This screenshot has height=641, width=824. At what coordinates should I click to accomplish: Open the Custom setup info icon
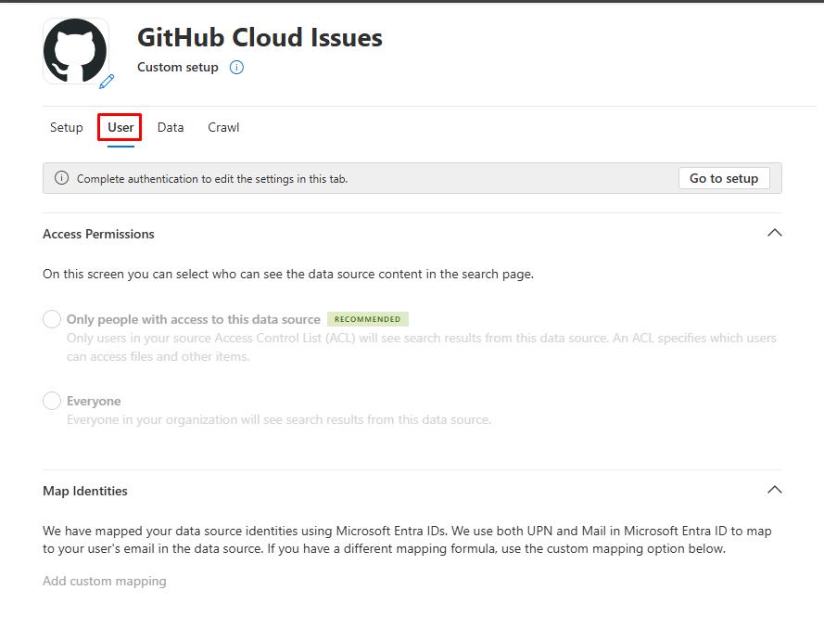(x=236, y=68)
